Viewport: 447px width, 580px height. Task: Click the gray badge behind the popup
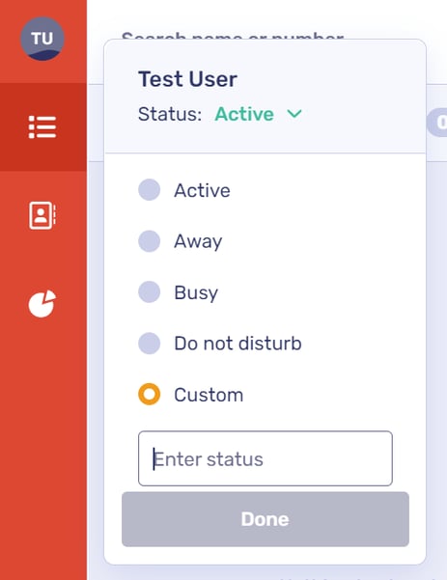pos(437,123)
